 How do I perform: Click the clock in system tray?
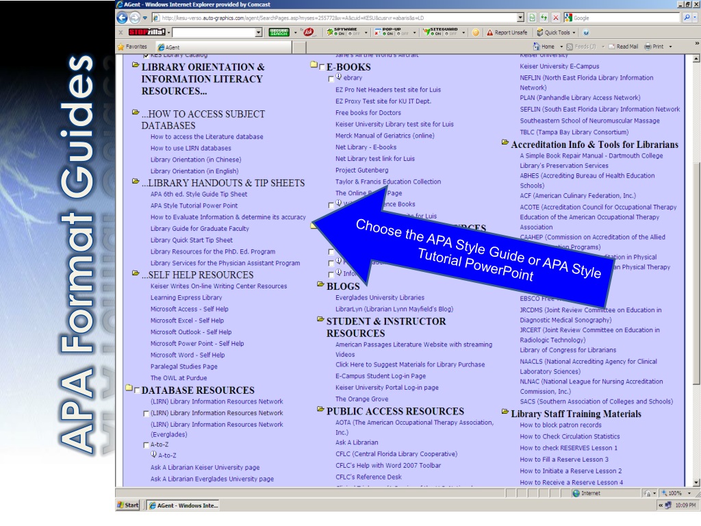point(685,505)
